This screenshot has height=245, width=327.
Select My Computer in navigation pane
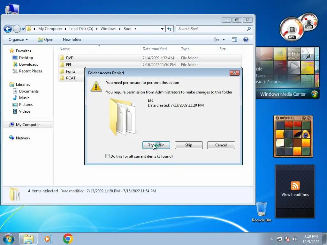point(28,125)
